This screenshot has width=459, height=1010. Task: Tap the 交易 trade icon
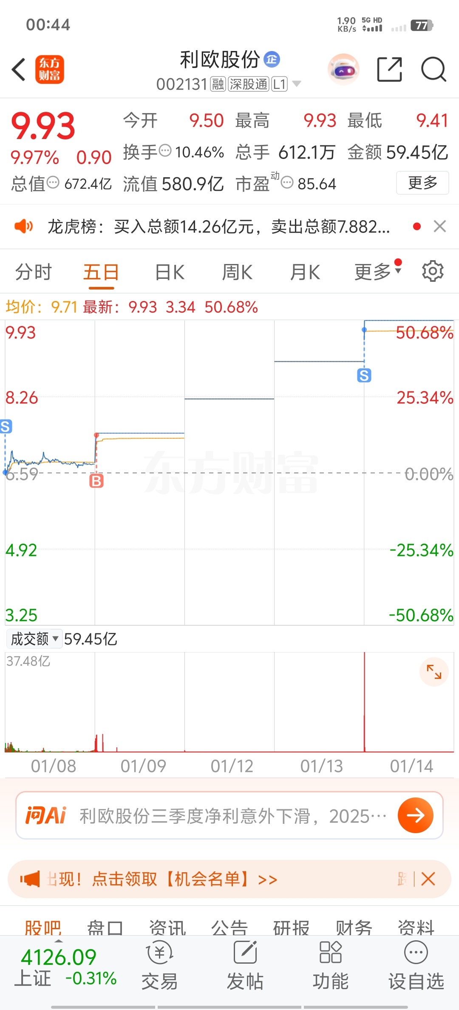point(159,966)
